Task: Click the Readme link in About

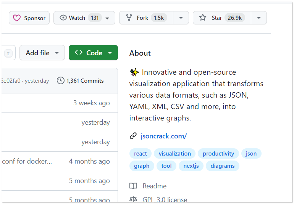Action: 154,186
